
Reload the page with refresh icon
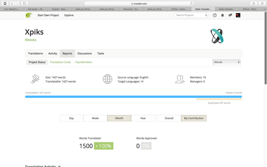tap(191, 4)
